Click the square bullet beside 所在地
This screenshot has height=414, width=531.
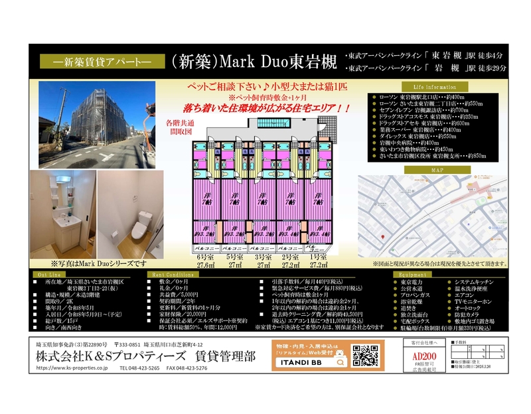(x=35, y=282)
